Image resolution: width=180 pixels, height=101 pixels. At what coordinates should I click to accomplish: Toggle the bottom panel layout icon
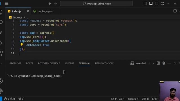coord(151,4)
